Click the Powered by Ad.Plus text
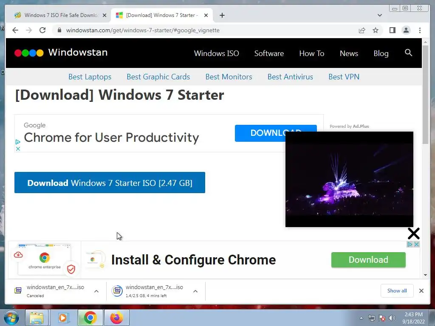Viewport: 435px width, 326px height. coord(349,126)
